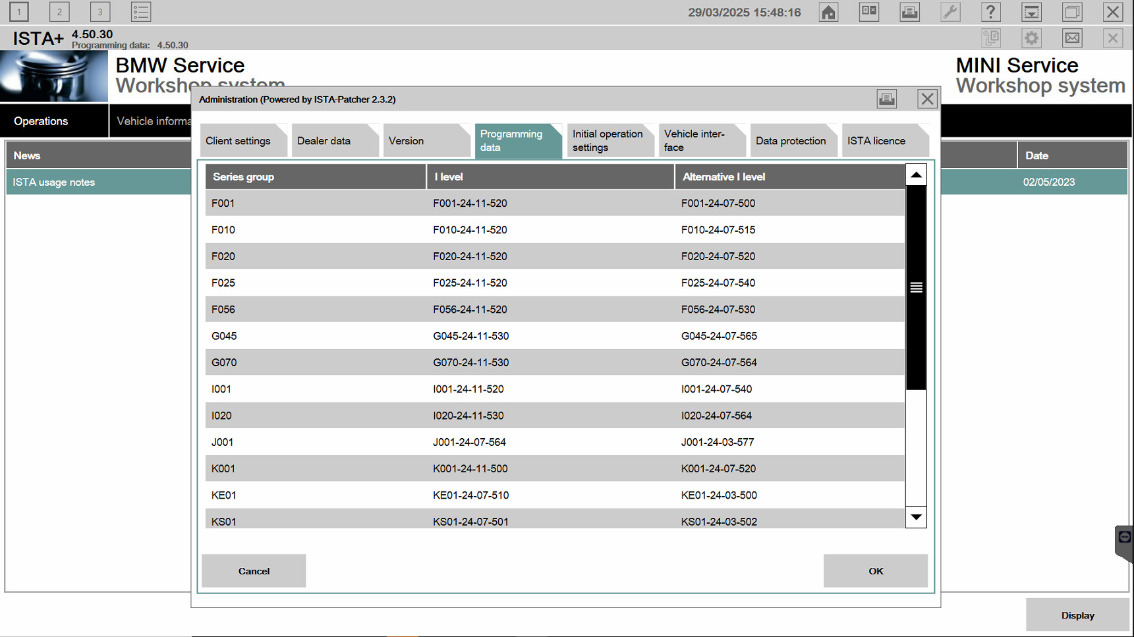Switch to the ISTA licence tab
Viewport: 1134px width, 637px height.
coord(878,140)
